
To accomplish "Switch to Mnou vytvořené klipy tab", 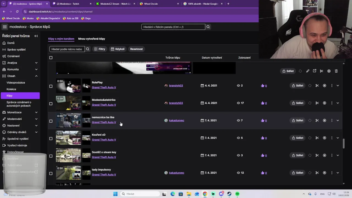I will 92,39.
